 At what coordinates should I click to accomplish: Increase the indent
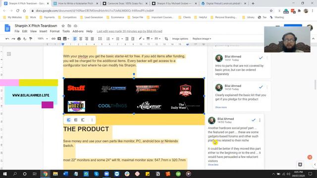(x=133, y=39)
